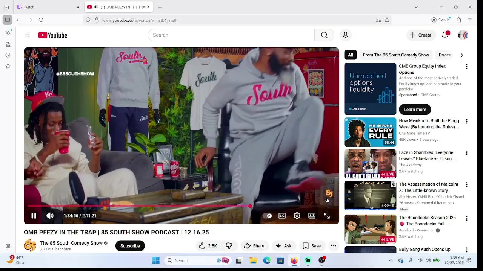This screenshot has width=483, height=271.
Task: Dislike this video
Action: tap(229, 246)
